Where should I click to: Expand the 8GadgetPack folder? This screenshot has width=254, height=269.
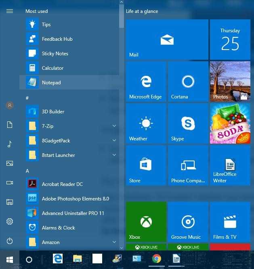point(114,140)
